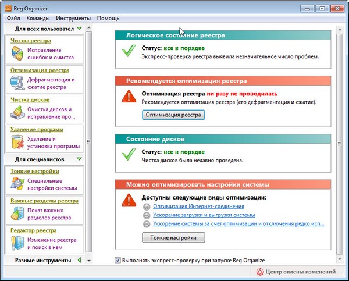Toggle Выполнять экспресс-проверку при запуске checkbox
The height and width of the screenshot is (281, 349).
pyautogui.click(x=117, y=260)
